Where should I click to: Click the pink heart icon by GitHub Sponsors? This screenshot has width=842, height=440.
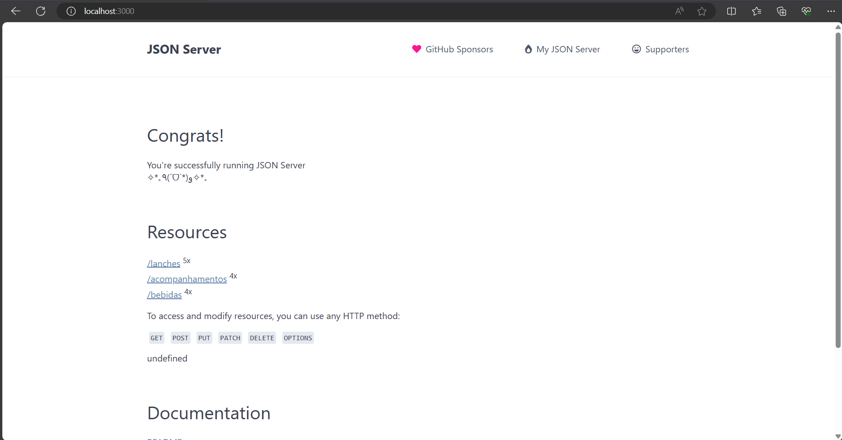[416, 49]
